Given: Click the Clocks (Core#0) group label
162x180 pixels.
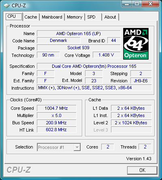Looking at the screenshot, I should pos(26,100).
